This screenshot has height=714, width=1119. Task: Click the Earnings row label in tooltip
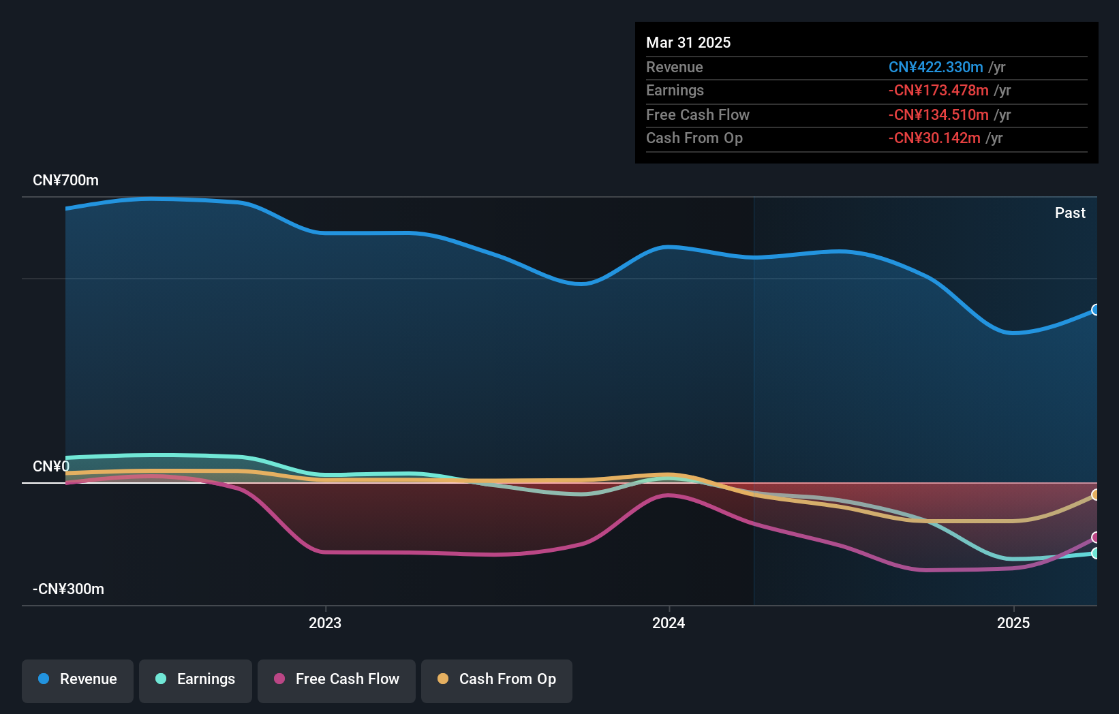click(x=675, y=91)
